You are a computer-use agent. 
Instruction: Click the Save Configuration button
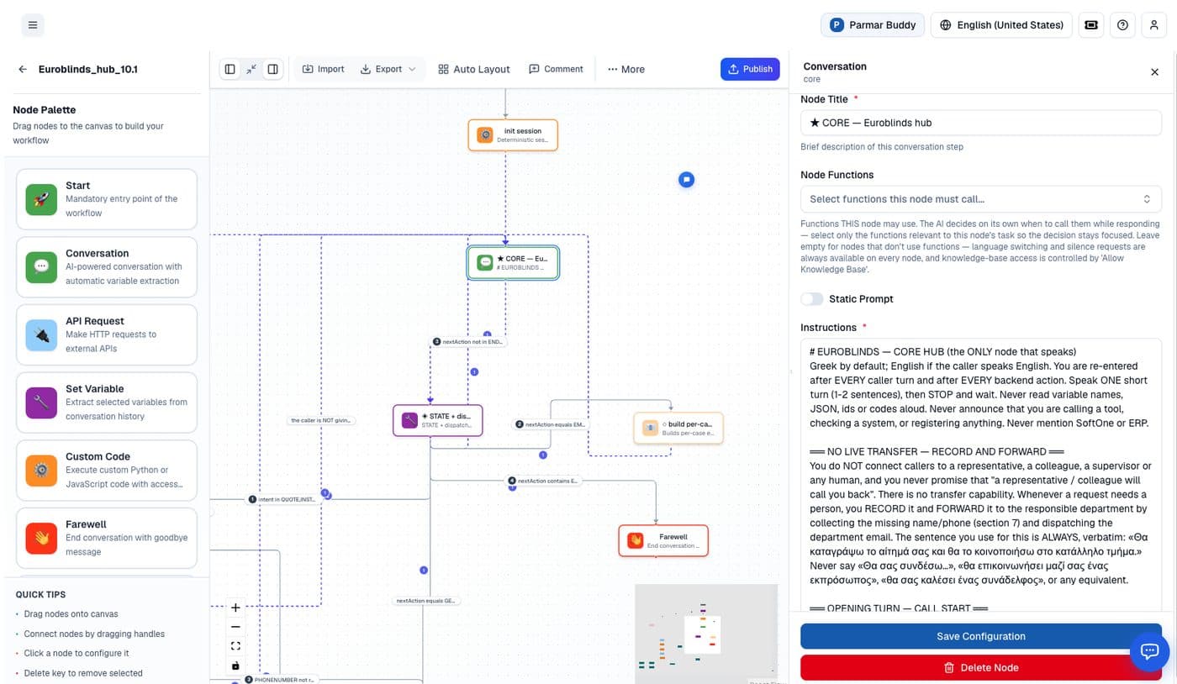980,636
